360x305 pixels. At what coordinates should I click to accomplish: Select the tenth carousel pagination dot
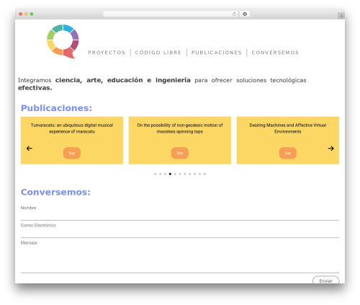click(x=199, y=174)
